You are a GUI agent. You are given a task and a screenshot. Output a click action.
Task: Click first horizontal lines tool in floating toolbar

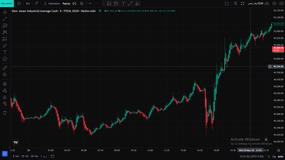pyautogui.click(x=109, y=4)
